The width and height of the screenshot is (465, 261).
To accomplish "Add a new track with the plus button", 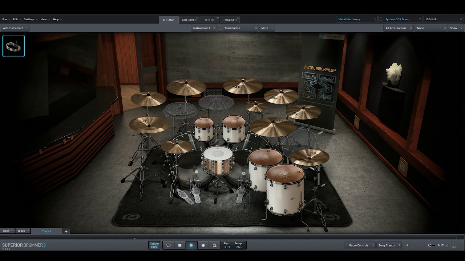I will click(x=66, y=231).
